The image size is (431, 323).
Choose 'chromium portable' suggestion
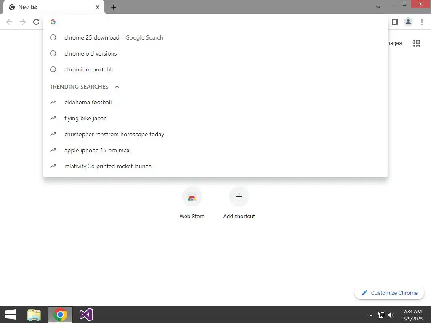pos(215,69)
